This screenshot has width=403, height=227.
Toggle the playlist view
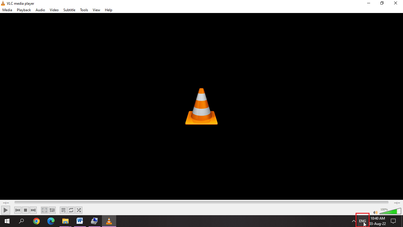(63, 210)
